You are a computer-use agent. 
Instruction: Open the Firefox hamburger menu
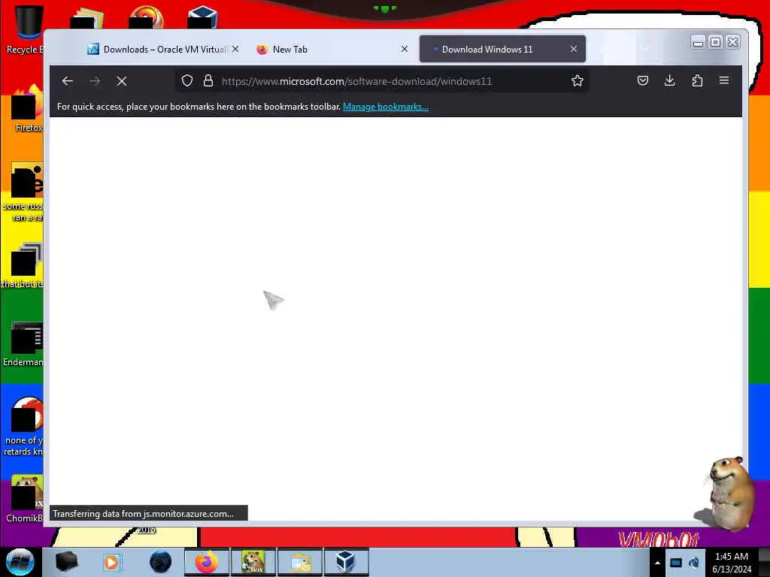coord(724,80)
